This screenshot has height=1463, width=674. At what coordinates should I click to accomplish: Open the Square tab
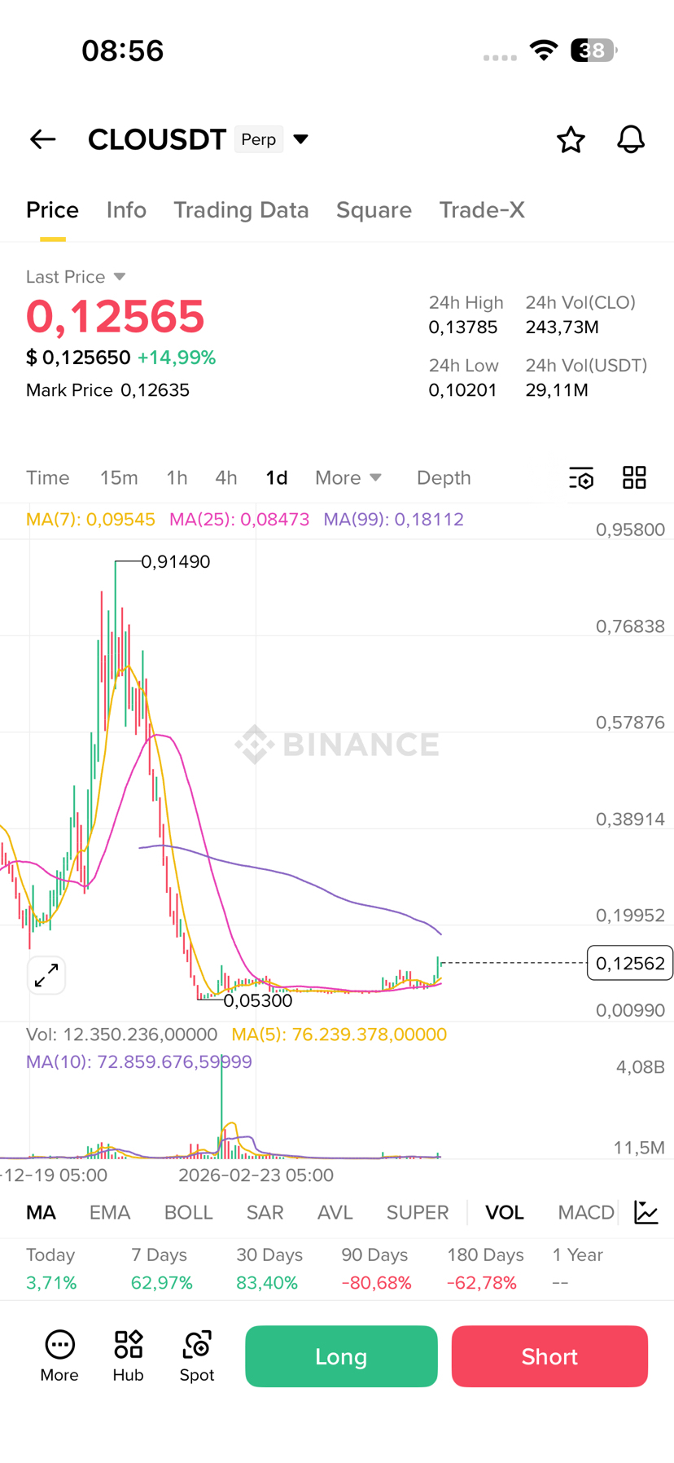[x=374, y=210]
